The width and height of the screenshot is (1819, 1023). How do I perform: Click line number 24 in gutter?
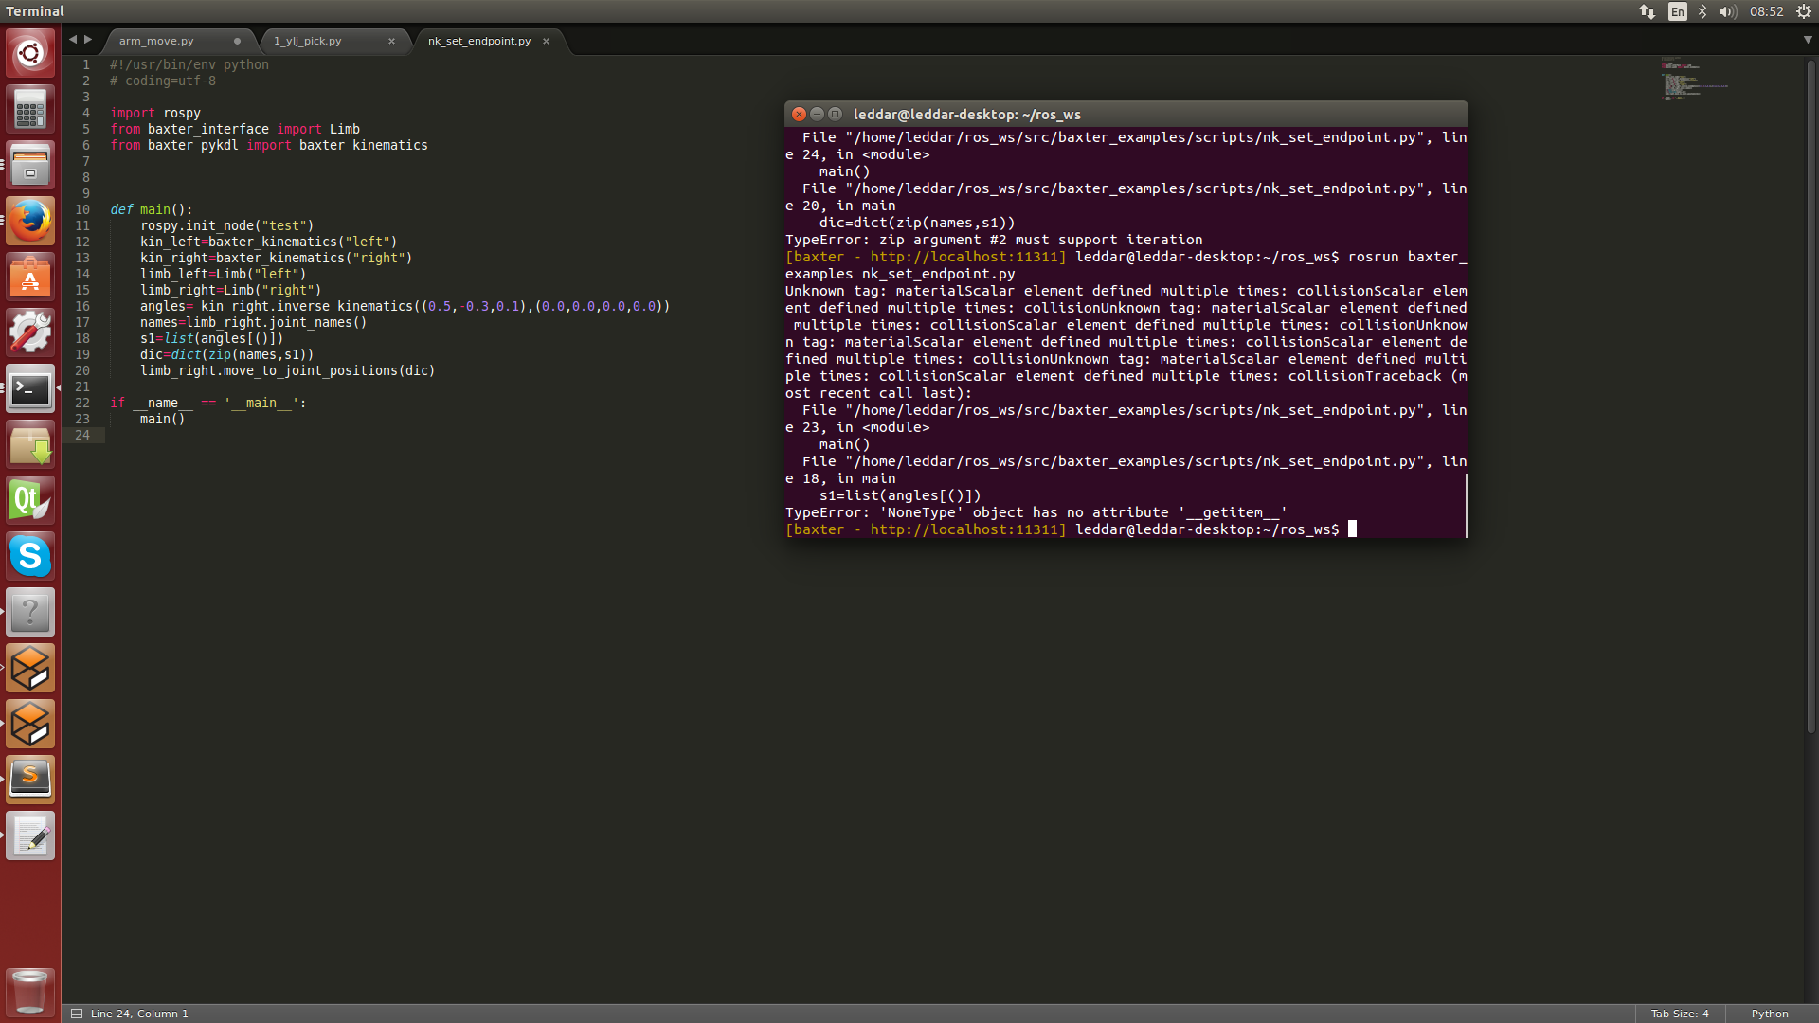point(82,435)
